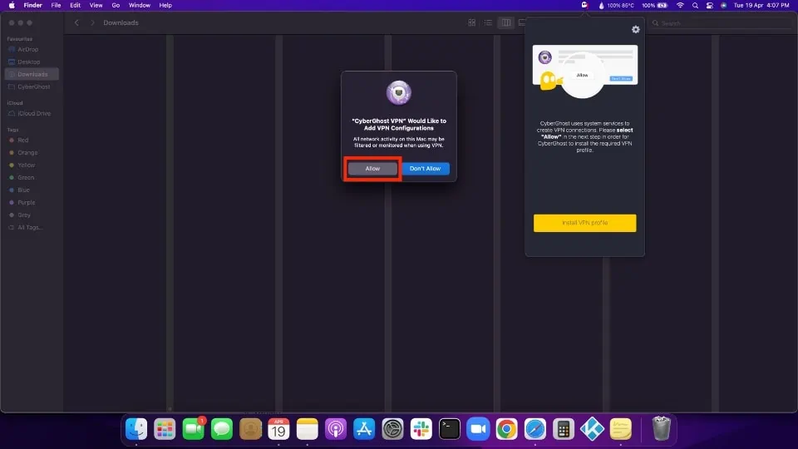The height and width of the screenshot is (449, 798).
Task: Open the View menu
Action: click(x=96, y=5)
